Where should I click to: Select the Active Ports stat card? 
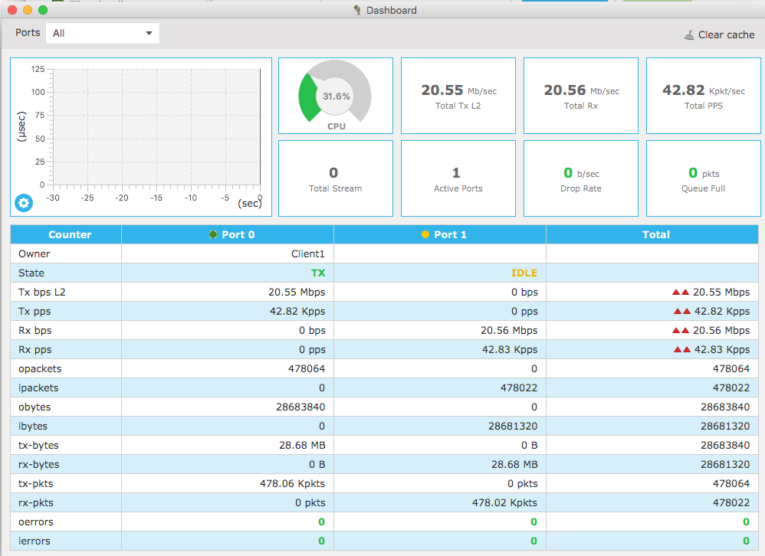click(458, 178)
